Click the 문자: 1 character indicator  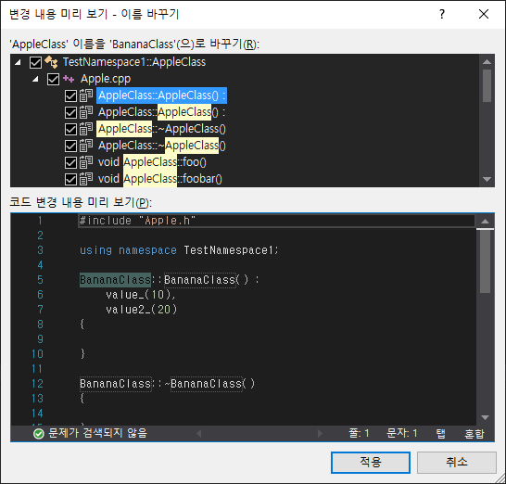(x=402, y=433)
